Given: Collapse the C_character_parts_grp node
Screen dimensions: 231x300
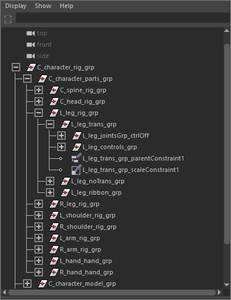Looking at the screenshot, I should point(27,79).
